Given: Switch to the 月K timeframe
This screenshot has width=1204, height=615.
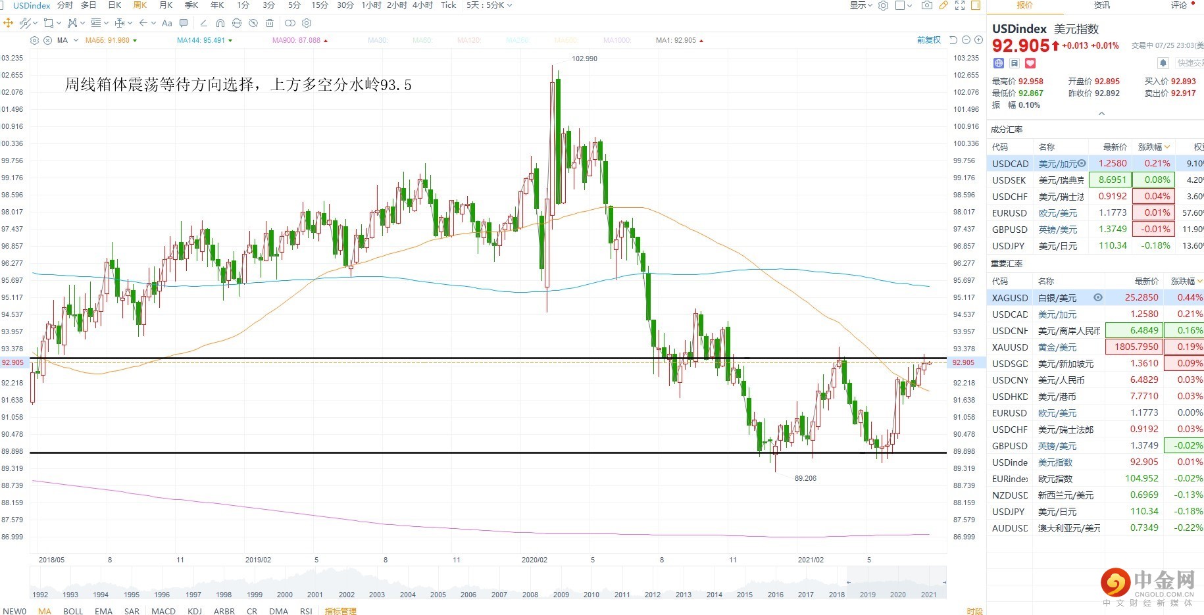Looking at the screenshot, I should (166, 5).
